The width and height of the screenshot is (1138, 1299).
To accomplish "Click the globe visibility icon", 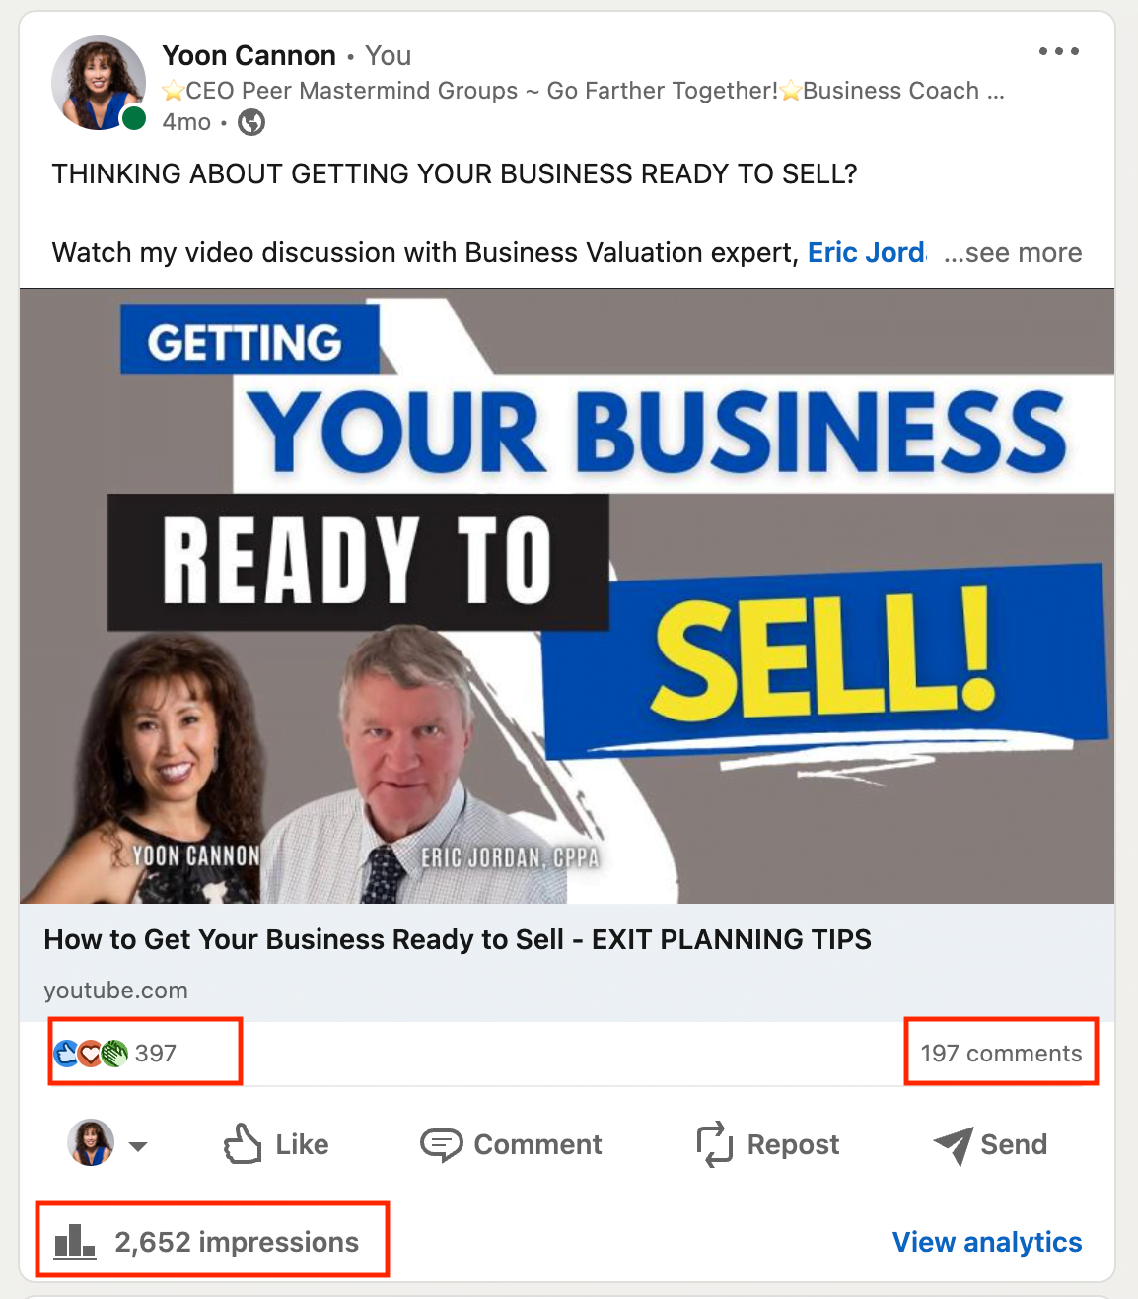I will click(251, 122).
